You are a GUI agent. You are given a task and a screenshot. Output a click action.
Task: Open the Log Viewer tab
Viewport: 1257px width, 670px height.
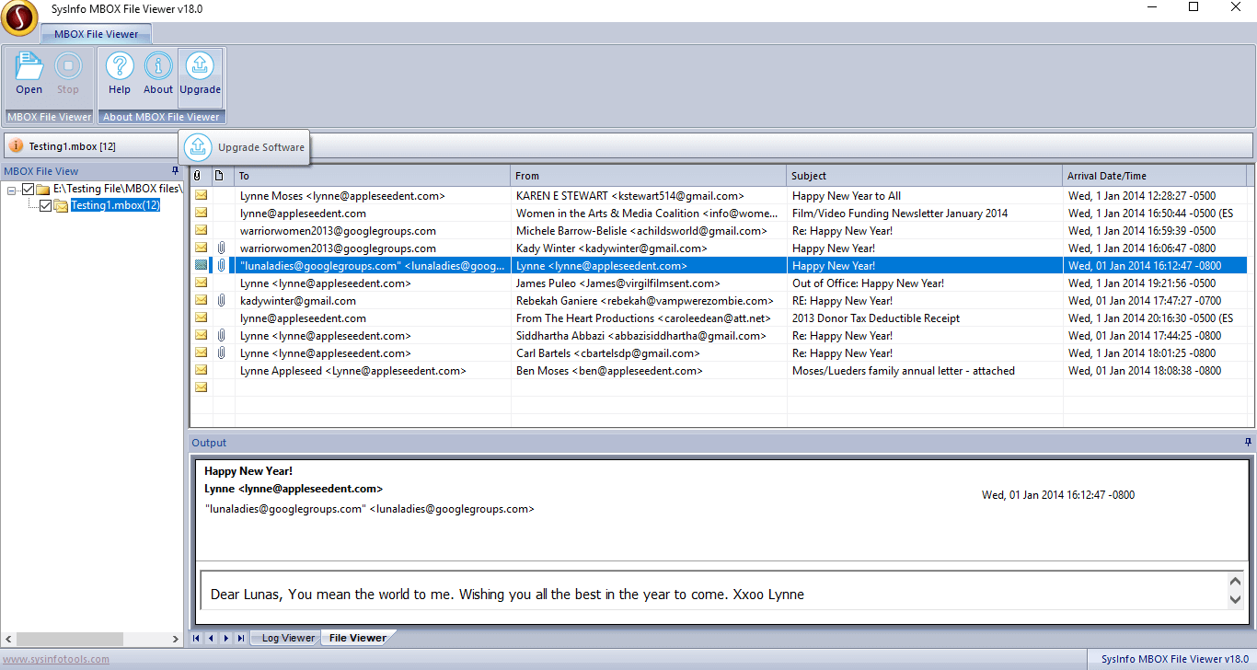point(288,638)
